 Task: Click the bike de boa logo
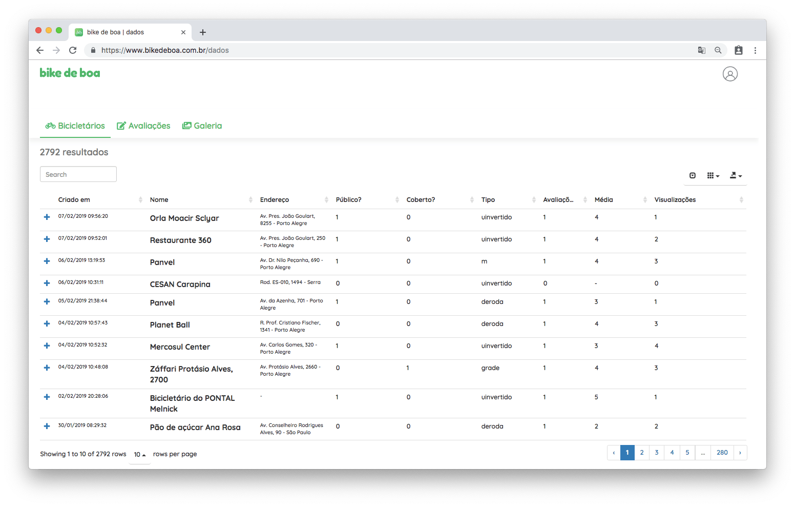pos(70,73)
